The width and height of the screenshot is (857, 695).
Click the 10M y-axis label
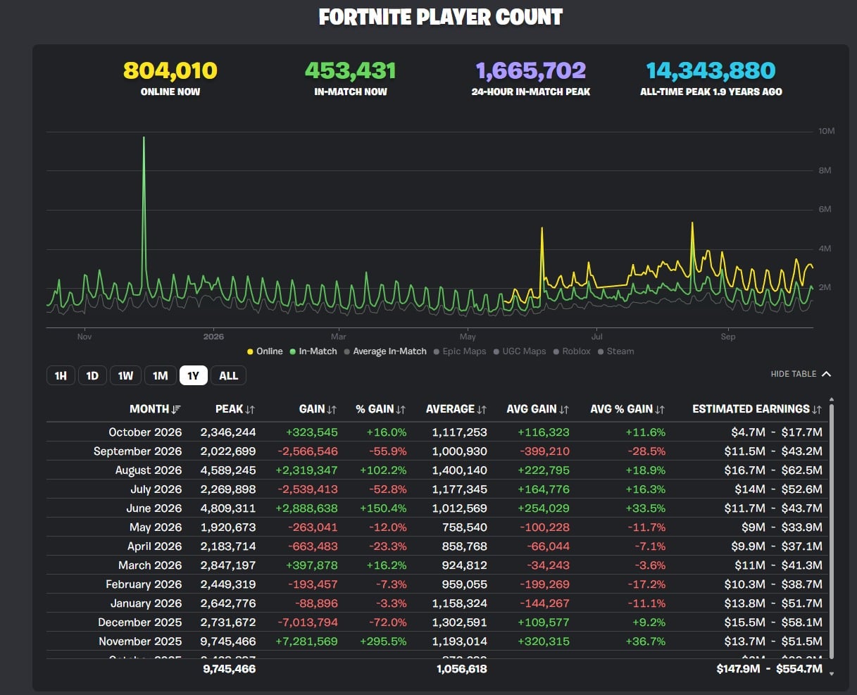click(x=826, y=132)
